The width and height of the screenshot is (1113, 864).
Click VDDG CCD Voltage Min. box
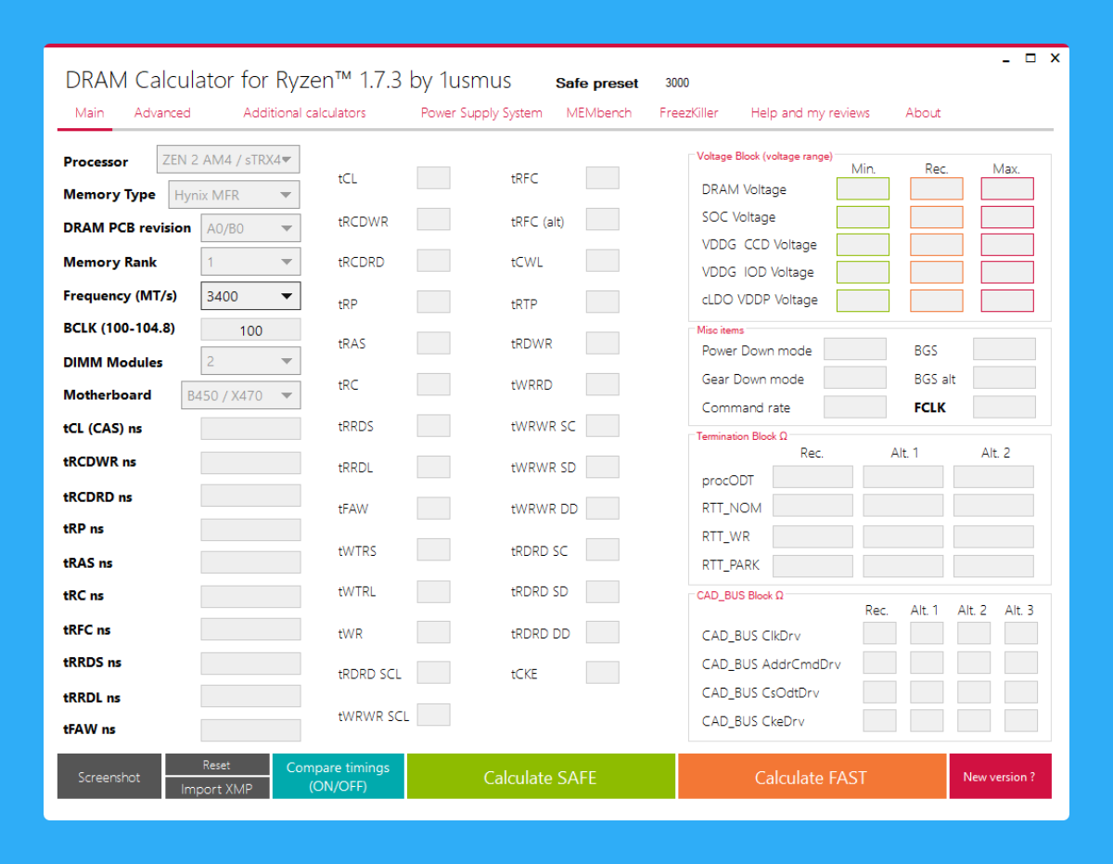[863, 245]
